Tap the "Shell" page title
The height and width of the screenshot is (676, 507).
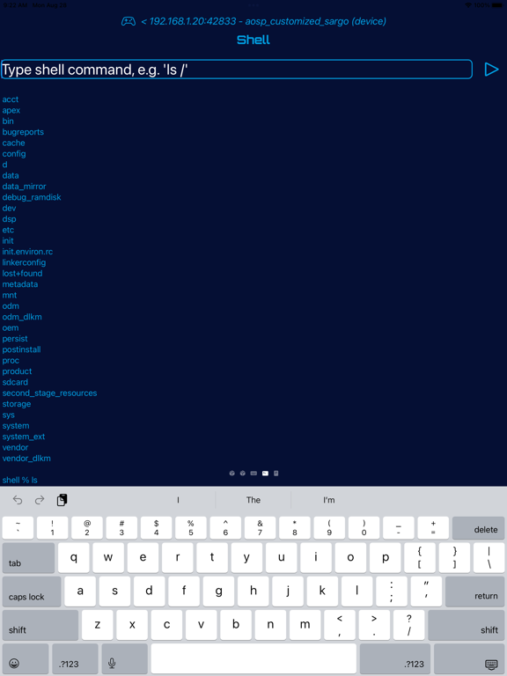tap(253, 40)
